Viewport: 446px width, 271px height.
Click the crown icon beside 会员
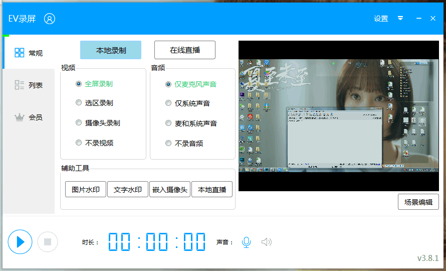point(20,117)
